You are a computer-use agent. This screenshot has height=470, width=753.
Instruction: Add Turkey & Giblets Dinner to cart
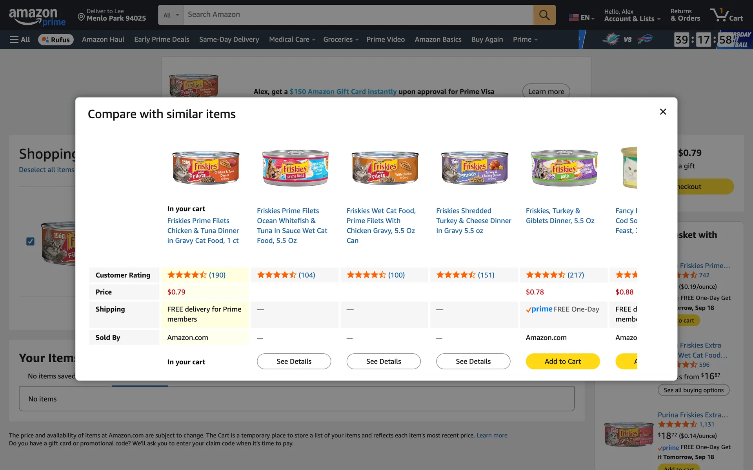pyautogui.click(x=562, y=361)
